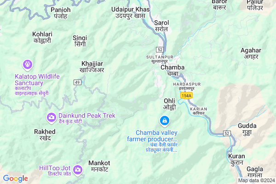The width and height of the screenshot is (276, 184).
Task: Click the 154A yellow highway shield
Action: tap(186, 96)
